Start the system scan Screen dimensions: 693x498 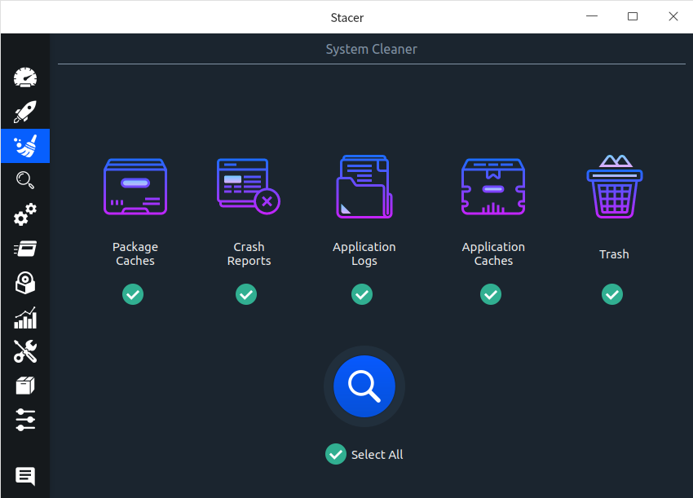click(x=364, y=386)
